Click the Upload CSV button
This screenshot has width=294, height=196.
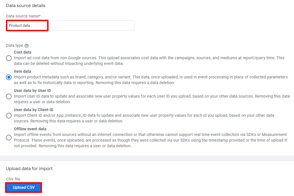point(24,187)
